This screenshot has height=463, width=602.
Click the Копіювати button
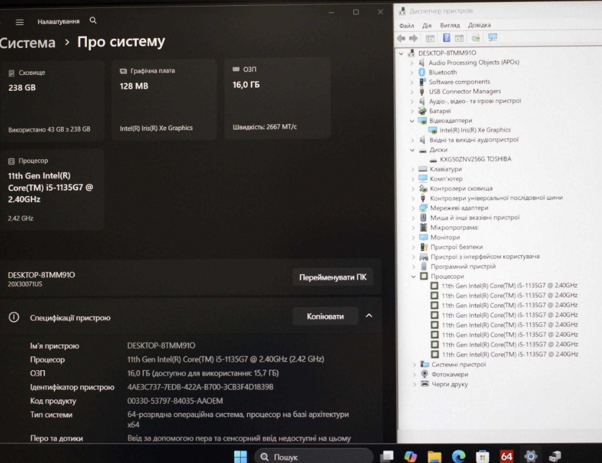pyautogui.click(x=325, y=316)
